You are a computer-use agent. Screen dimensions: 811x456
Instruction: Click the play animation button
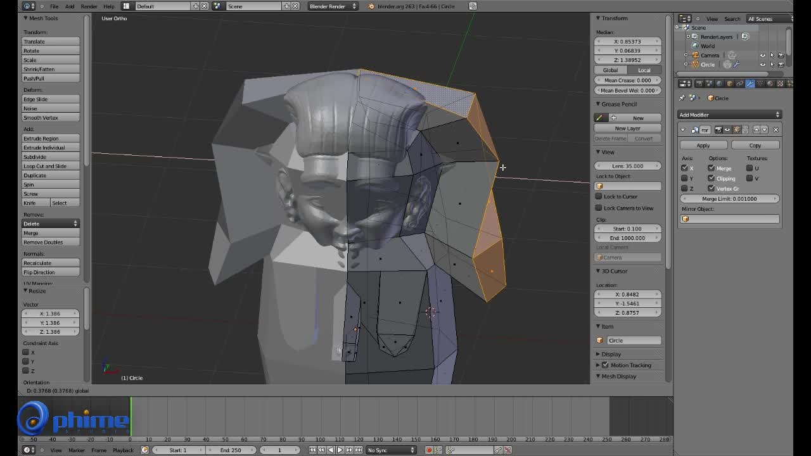[339, 450]
